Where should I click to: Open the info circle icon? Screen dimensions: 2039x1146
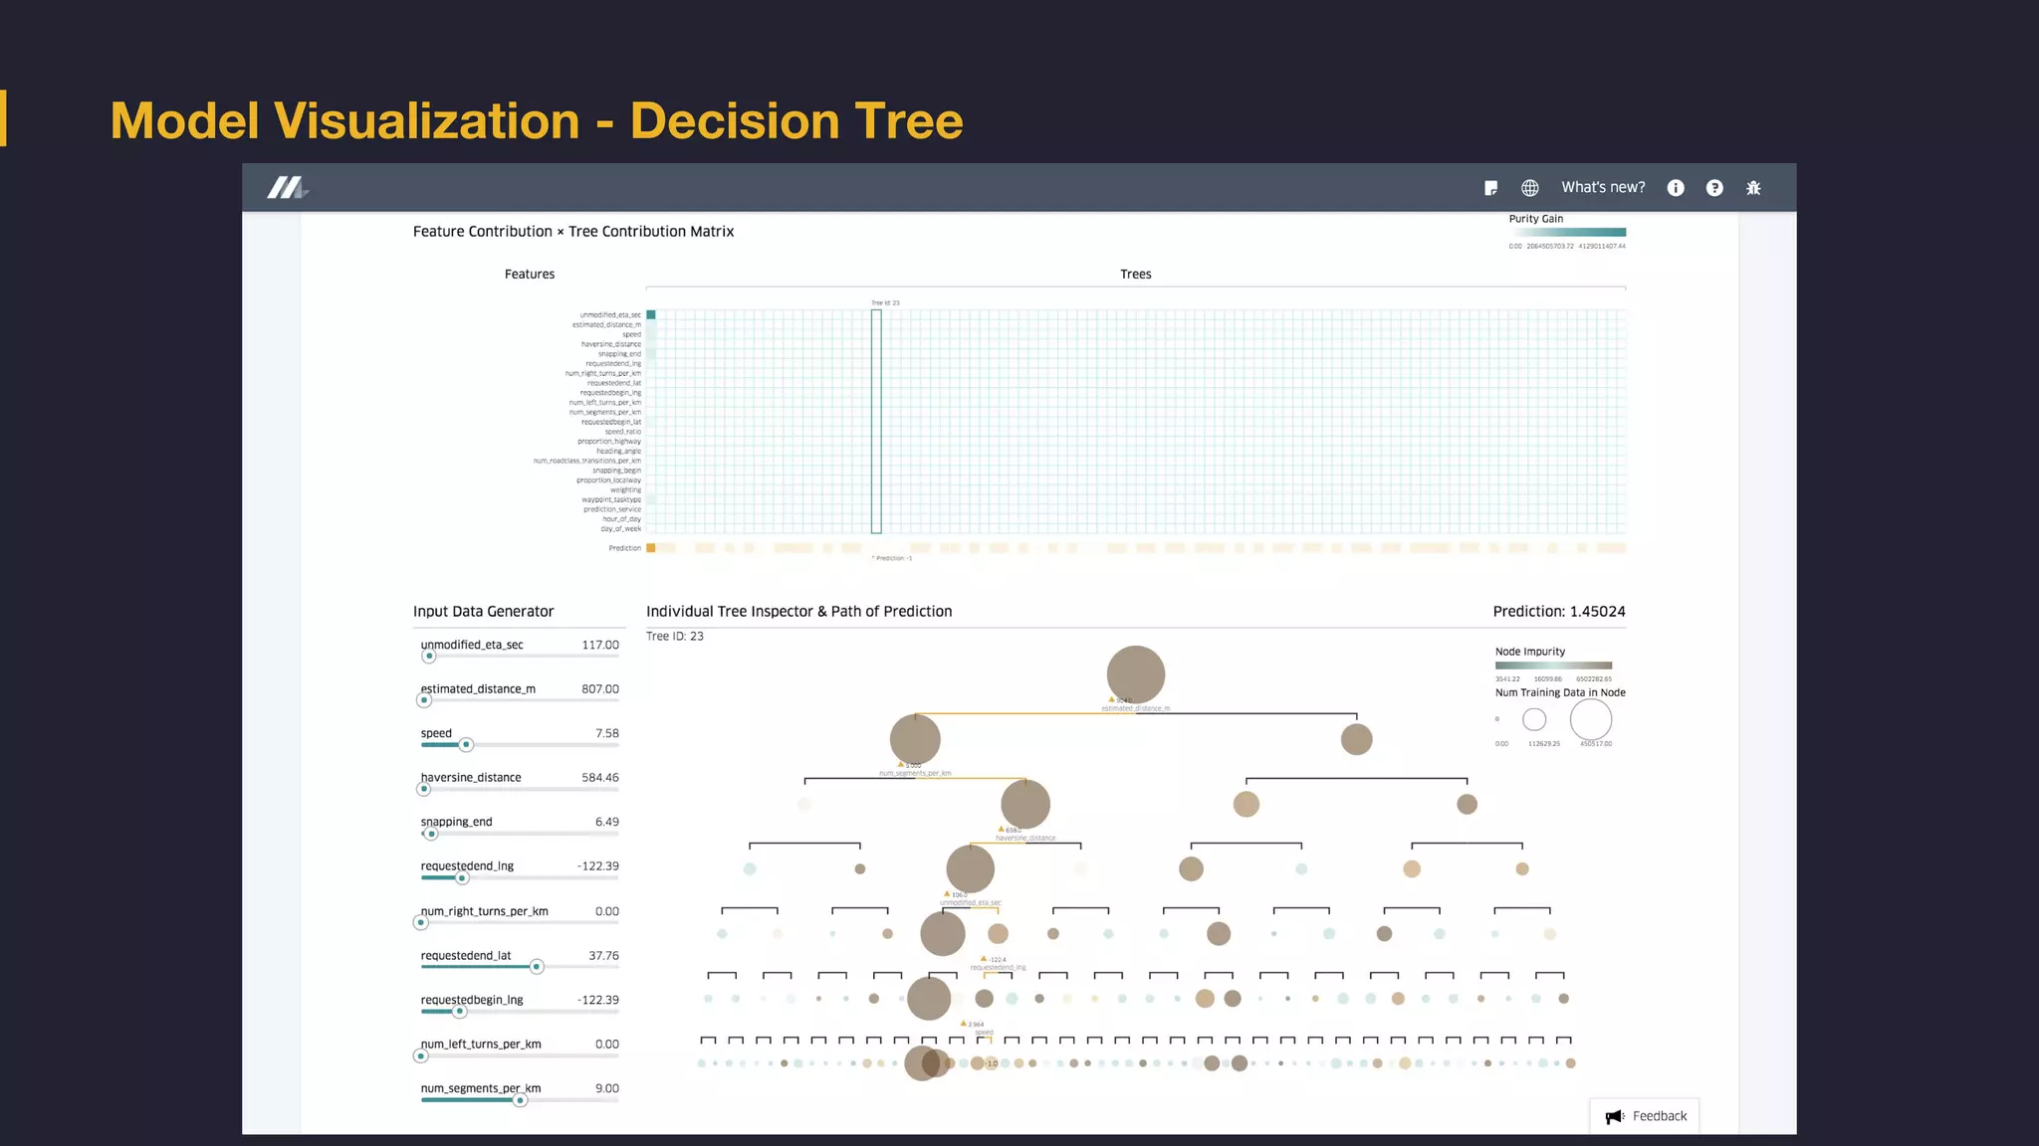coord(1676,188)
